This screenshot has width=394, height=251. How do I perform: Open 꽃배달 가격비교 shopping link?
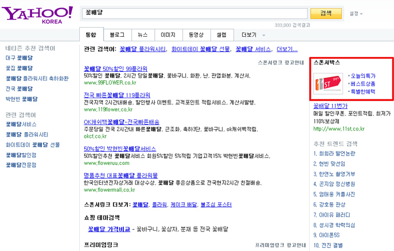tap(109, 229)
